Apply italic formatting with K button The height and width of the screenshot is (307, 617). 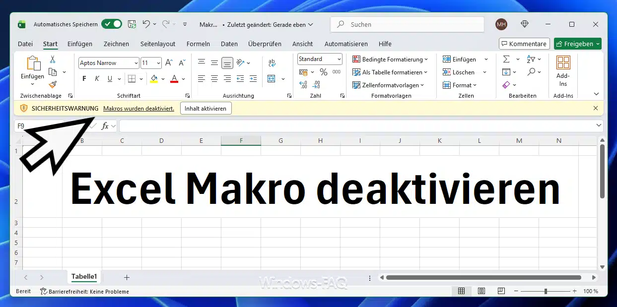click(97, 79)
